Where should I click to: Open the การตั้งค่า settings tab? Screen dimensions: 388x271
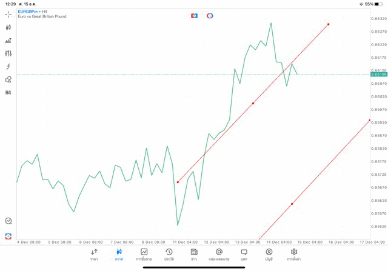(x=294, y=255)
